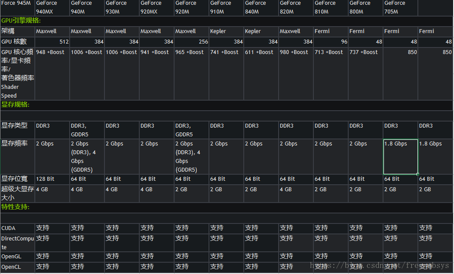Click the 'Kepler' cell under GeForce 840M
The image size is (454, 274).
261,31
